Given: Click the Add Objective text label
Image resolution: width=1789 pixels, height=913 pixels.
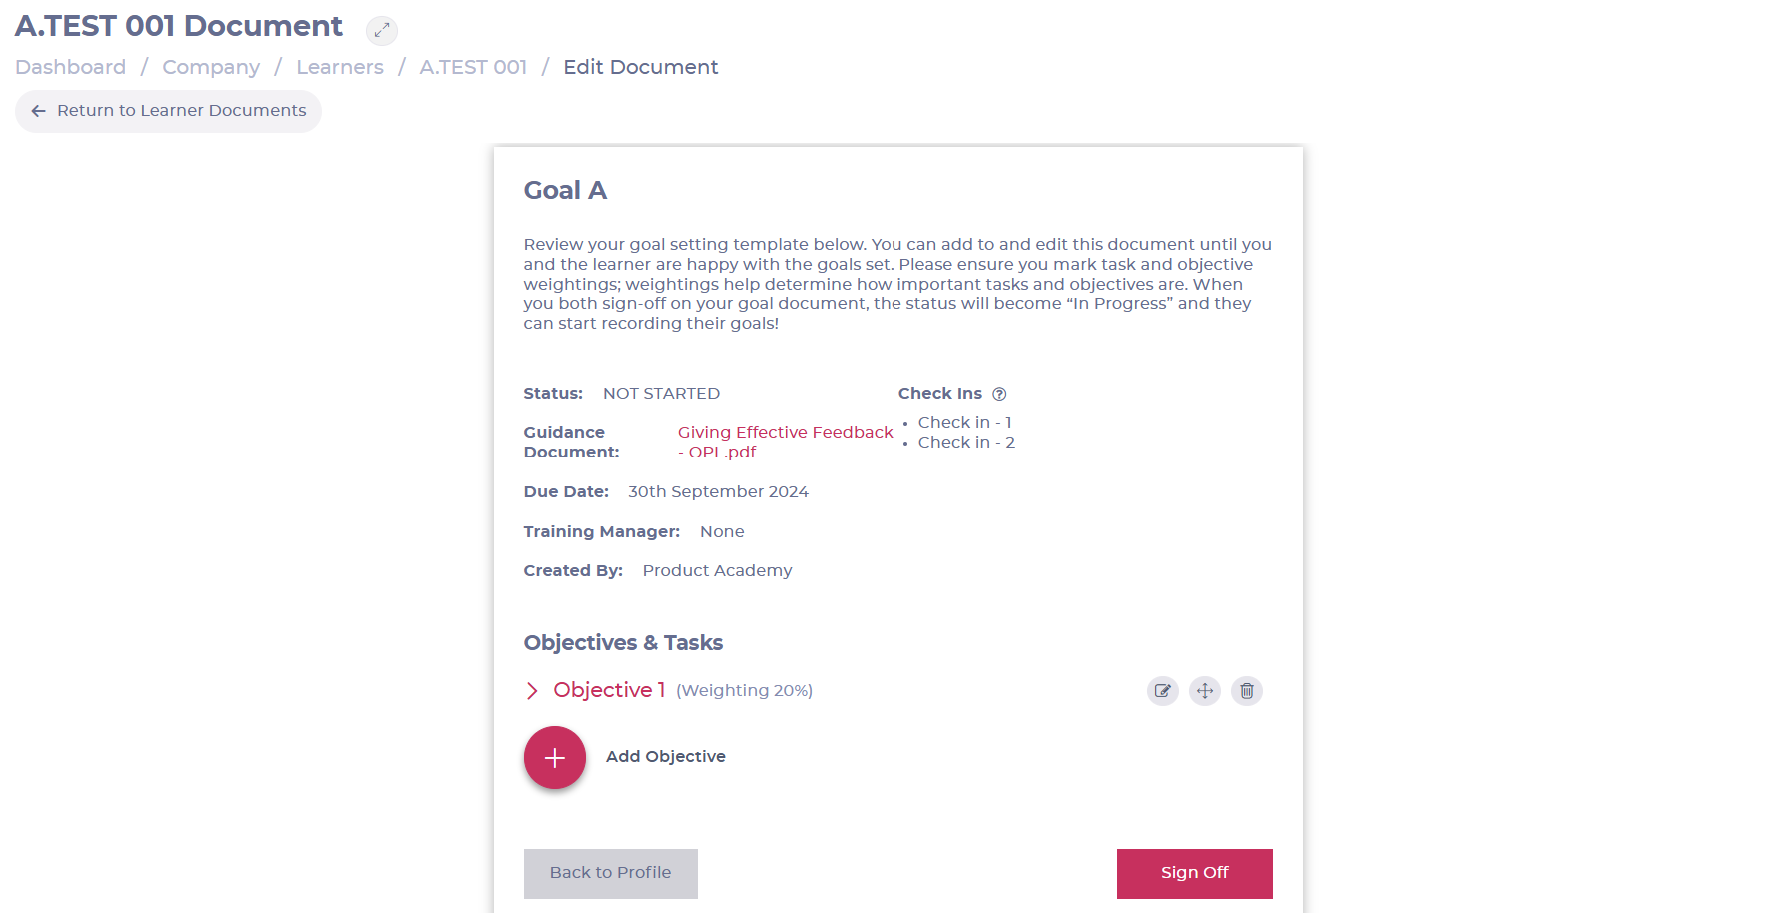Looking at the screenshot, I should click(x=666, y=757).
